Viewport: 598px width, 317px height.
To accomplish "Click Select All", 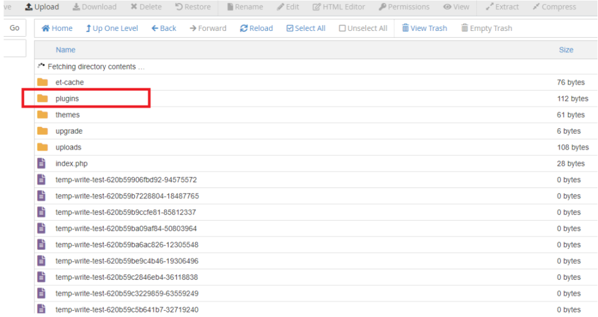I will (x=306, y=28).
